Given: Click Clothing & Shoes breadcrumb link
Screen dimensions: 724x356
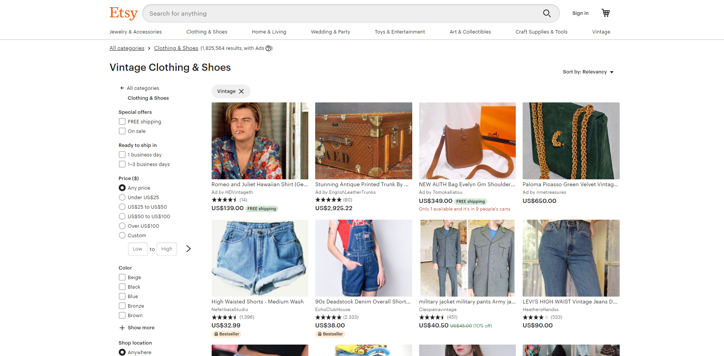Looking at the screenshot, I should pos(176,48).
